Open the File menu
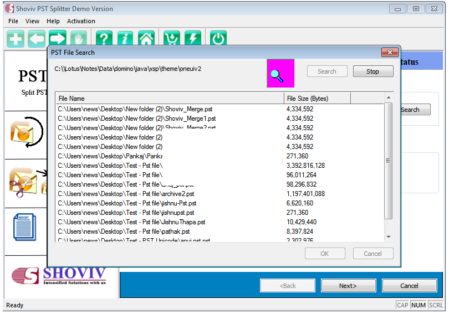The height and width of the screenshot is (314, 449). click(13, 21)
